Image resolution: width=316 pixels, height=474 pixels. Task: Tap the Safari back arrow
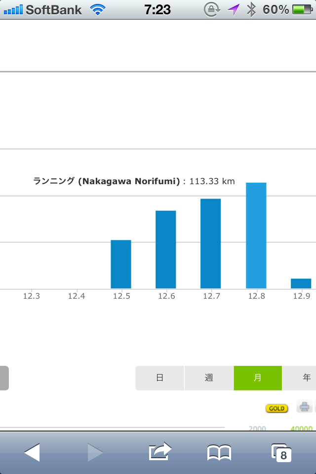(x=32, y=452)
